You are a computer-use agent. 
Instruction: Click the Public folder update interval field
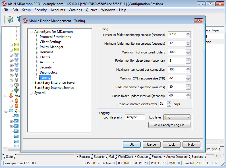pos(177,96)
